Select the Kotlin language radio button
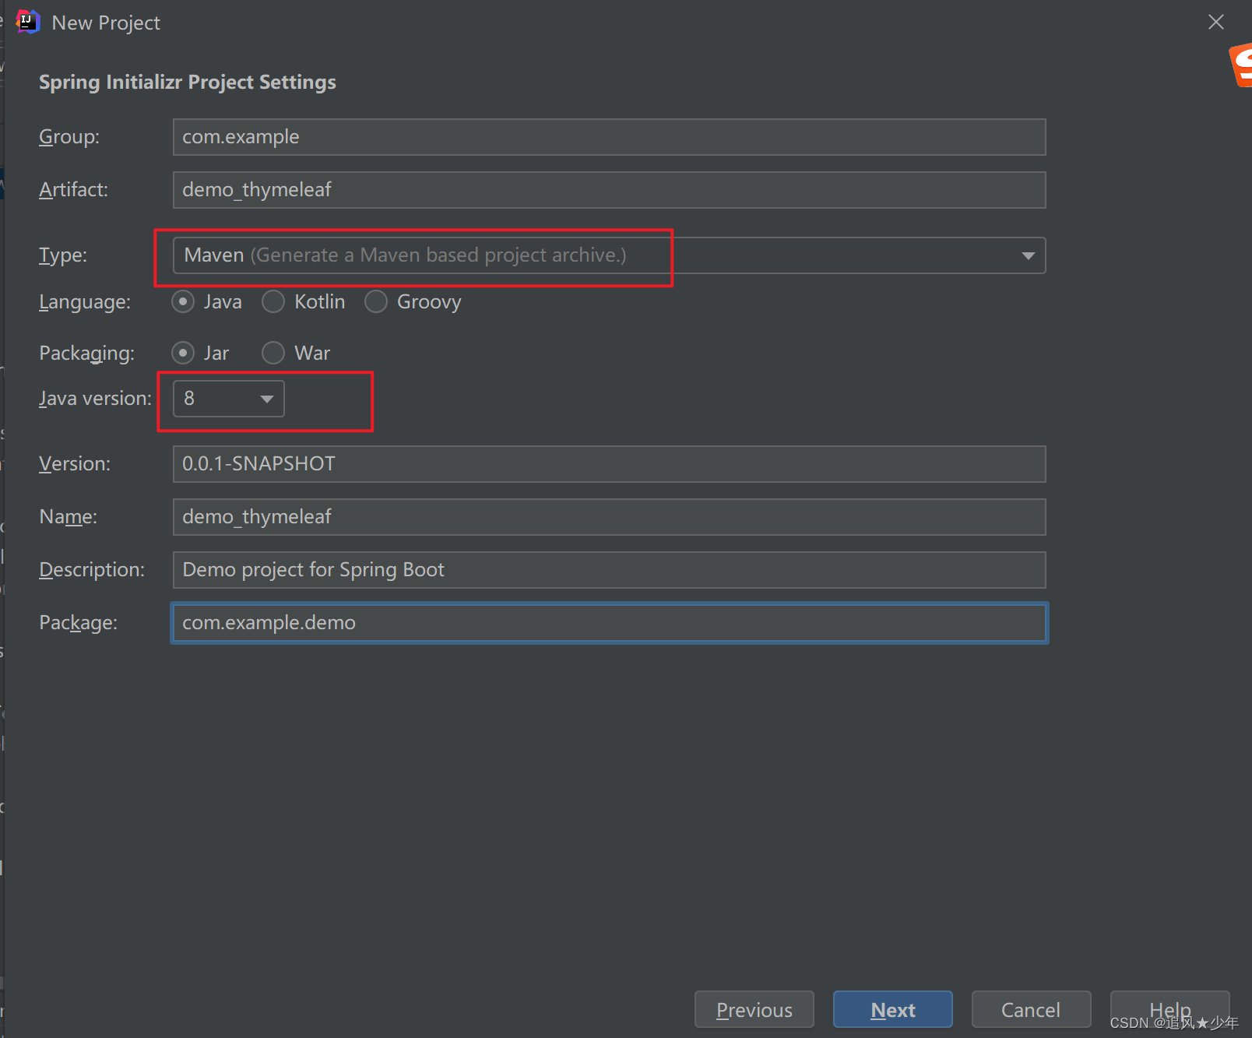 (x=273, y=301)
